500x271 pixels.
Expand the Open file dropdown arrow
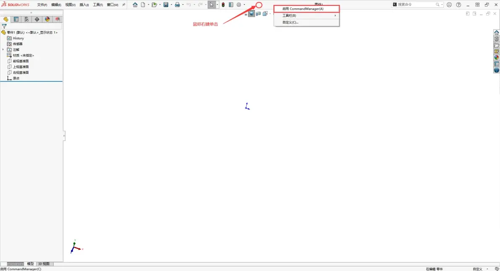click(x=160, y=5)
